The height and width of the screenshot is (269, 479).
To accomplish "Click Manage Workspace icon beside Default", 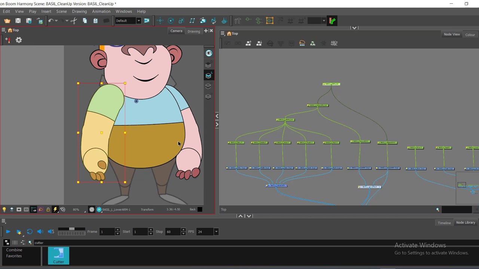I will click(x=147, y=21).
